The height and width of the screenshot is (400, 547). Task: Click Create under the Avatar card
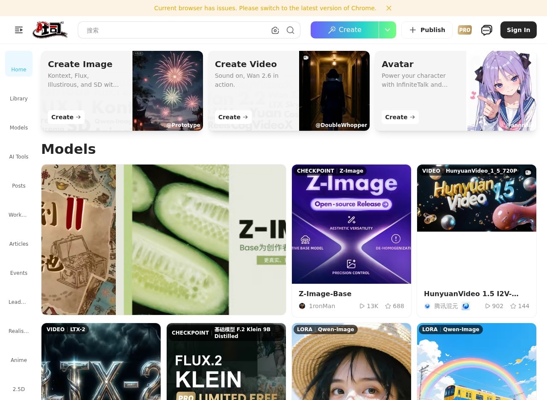click(x=400, y=117)
